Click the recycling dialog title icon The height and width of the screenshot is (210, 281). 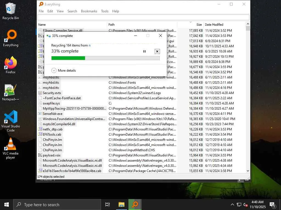click(49, 36)
